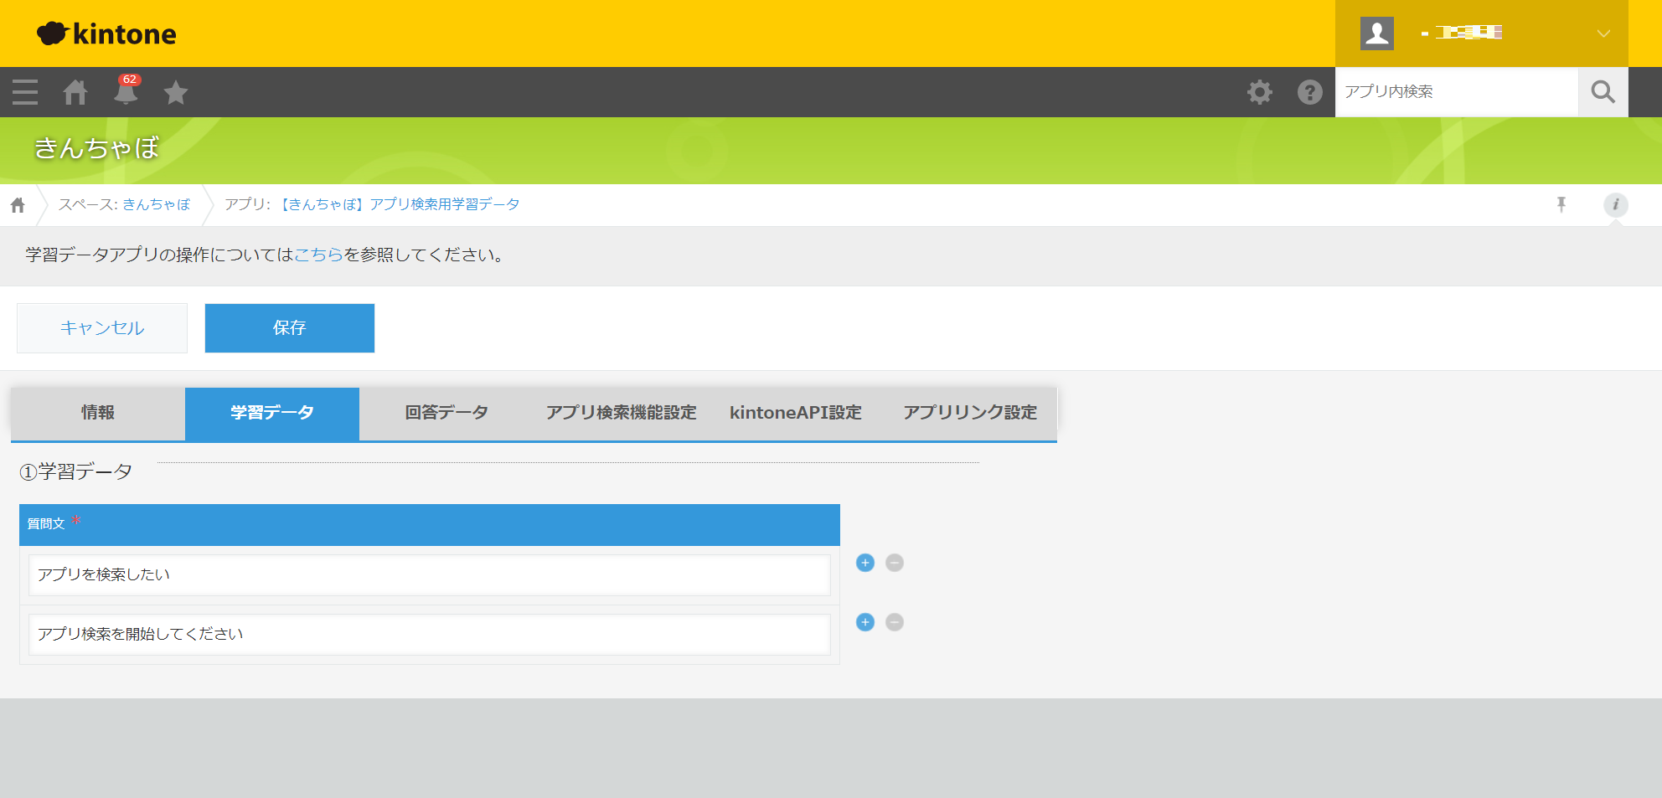Show app info via the i icon

1615,204
